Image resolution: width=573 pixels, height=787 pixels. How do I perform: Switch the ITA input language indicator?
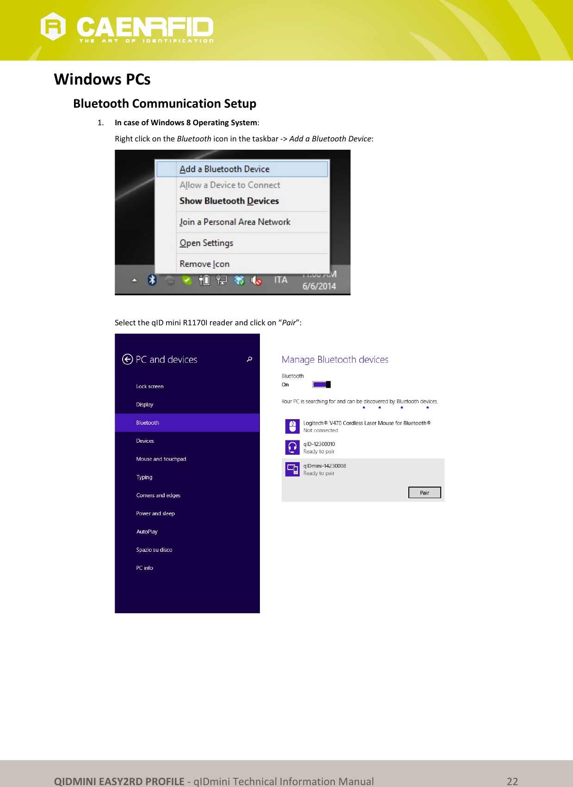tap(281, 280)
